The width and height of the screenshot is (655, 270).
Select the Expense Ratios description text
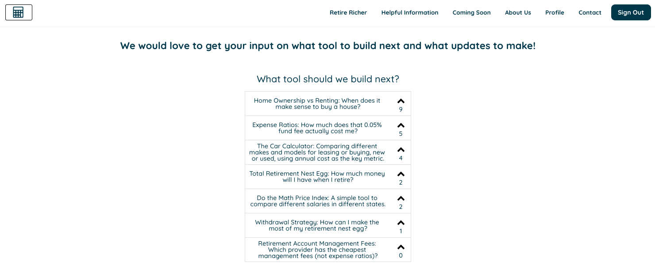click(x=317, y=128)
